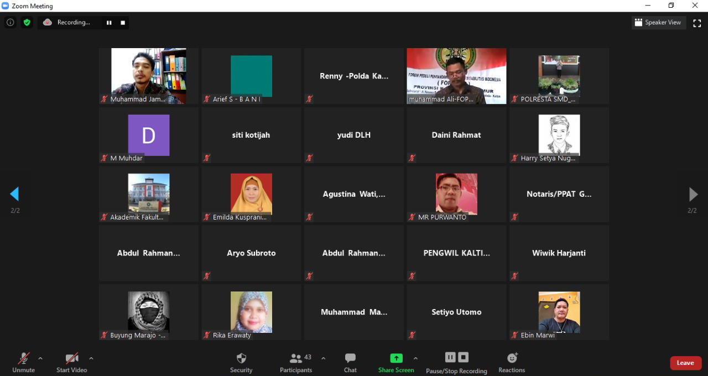Expand audio options arrow beside Unmute
The height and width of the screenshot is (376, 708).
tap(40, 358)
